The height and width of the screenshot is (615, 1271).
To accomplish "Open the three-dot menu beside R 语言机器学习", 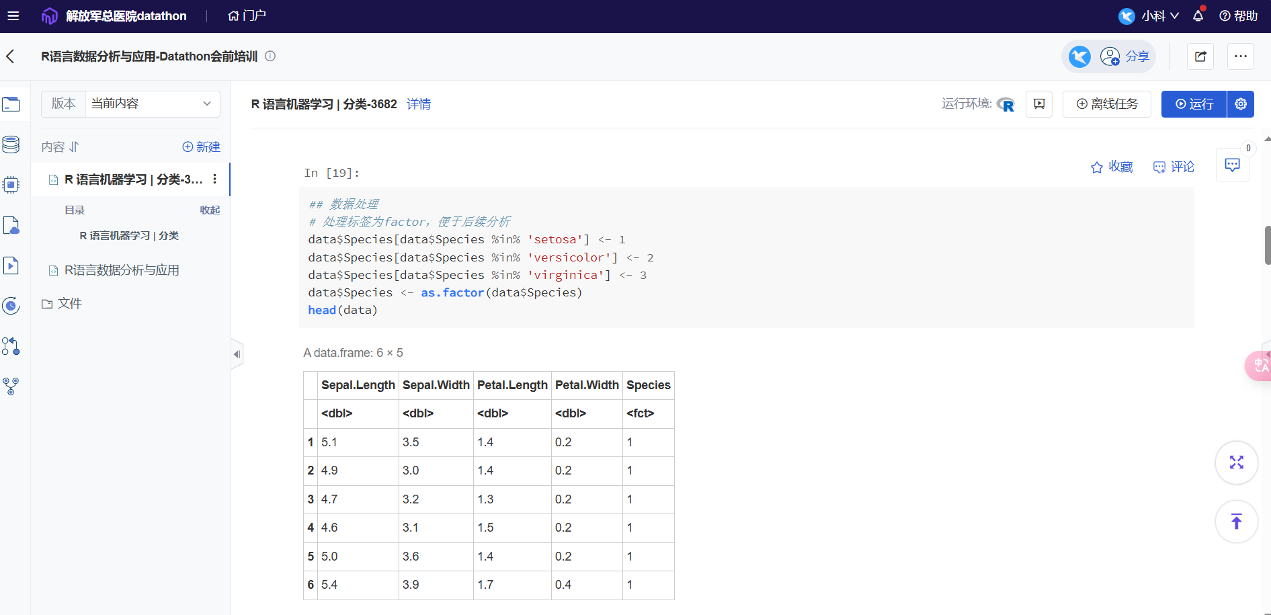I will coord(214,179).
